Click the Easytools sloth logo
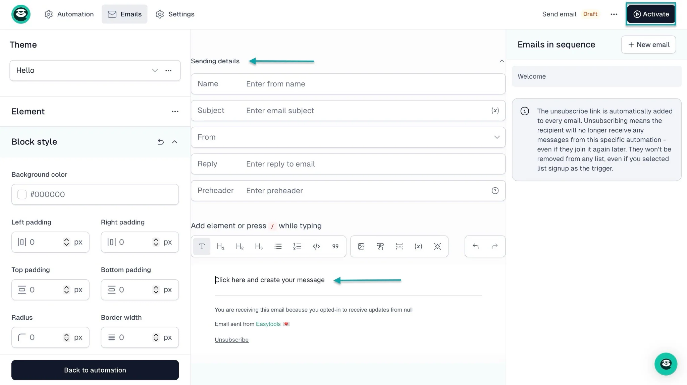 [x=21, y=14]
